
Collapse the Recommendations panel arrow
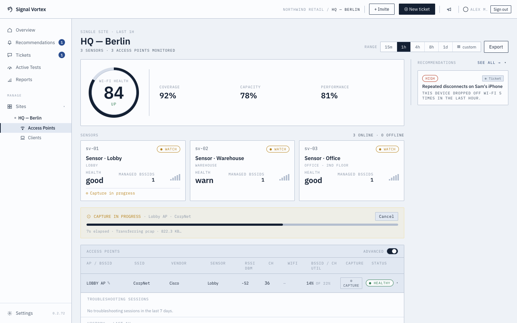coord(505,63)
